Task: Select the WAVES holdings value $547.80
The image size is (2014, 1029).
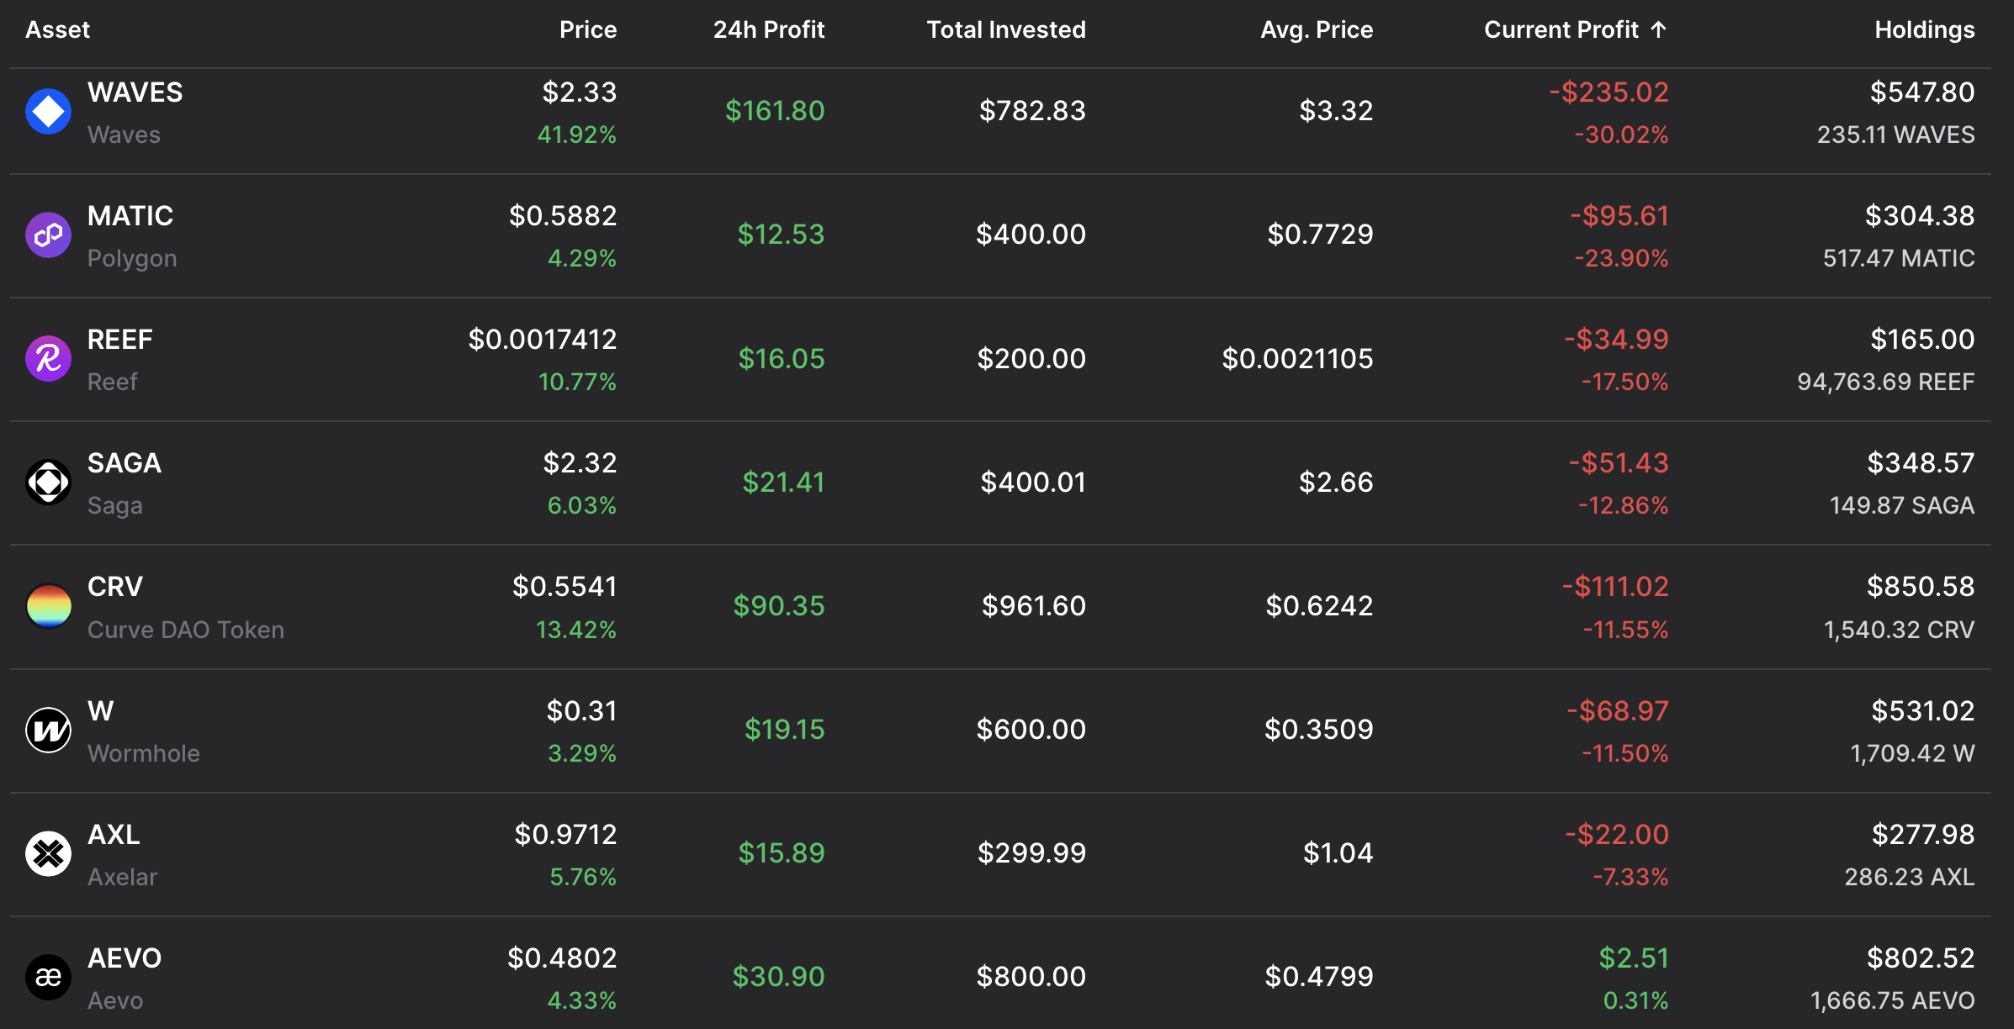Action: 1921,92
